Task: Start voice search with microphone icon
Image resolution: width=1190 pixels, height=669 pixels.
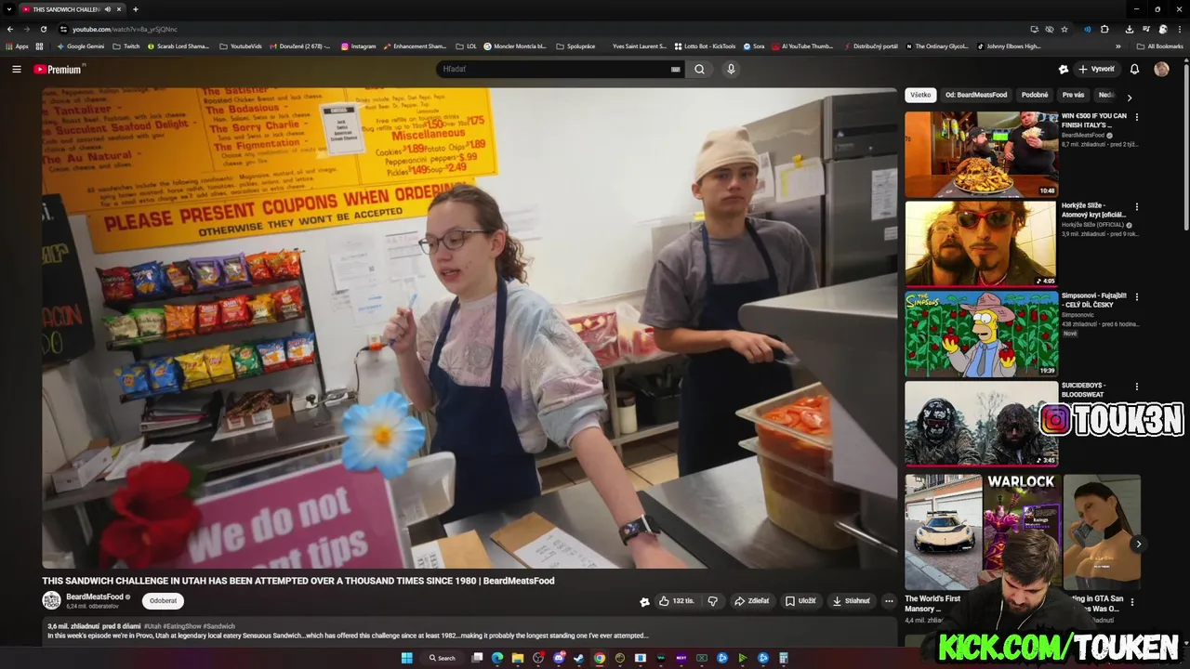Action: [x=731, y=69]
